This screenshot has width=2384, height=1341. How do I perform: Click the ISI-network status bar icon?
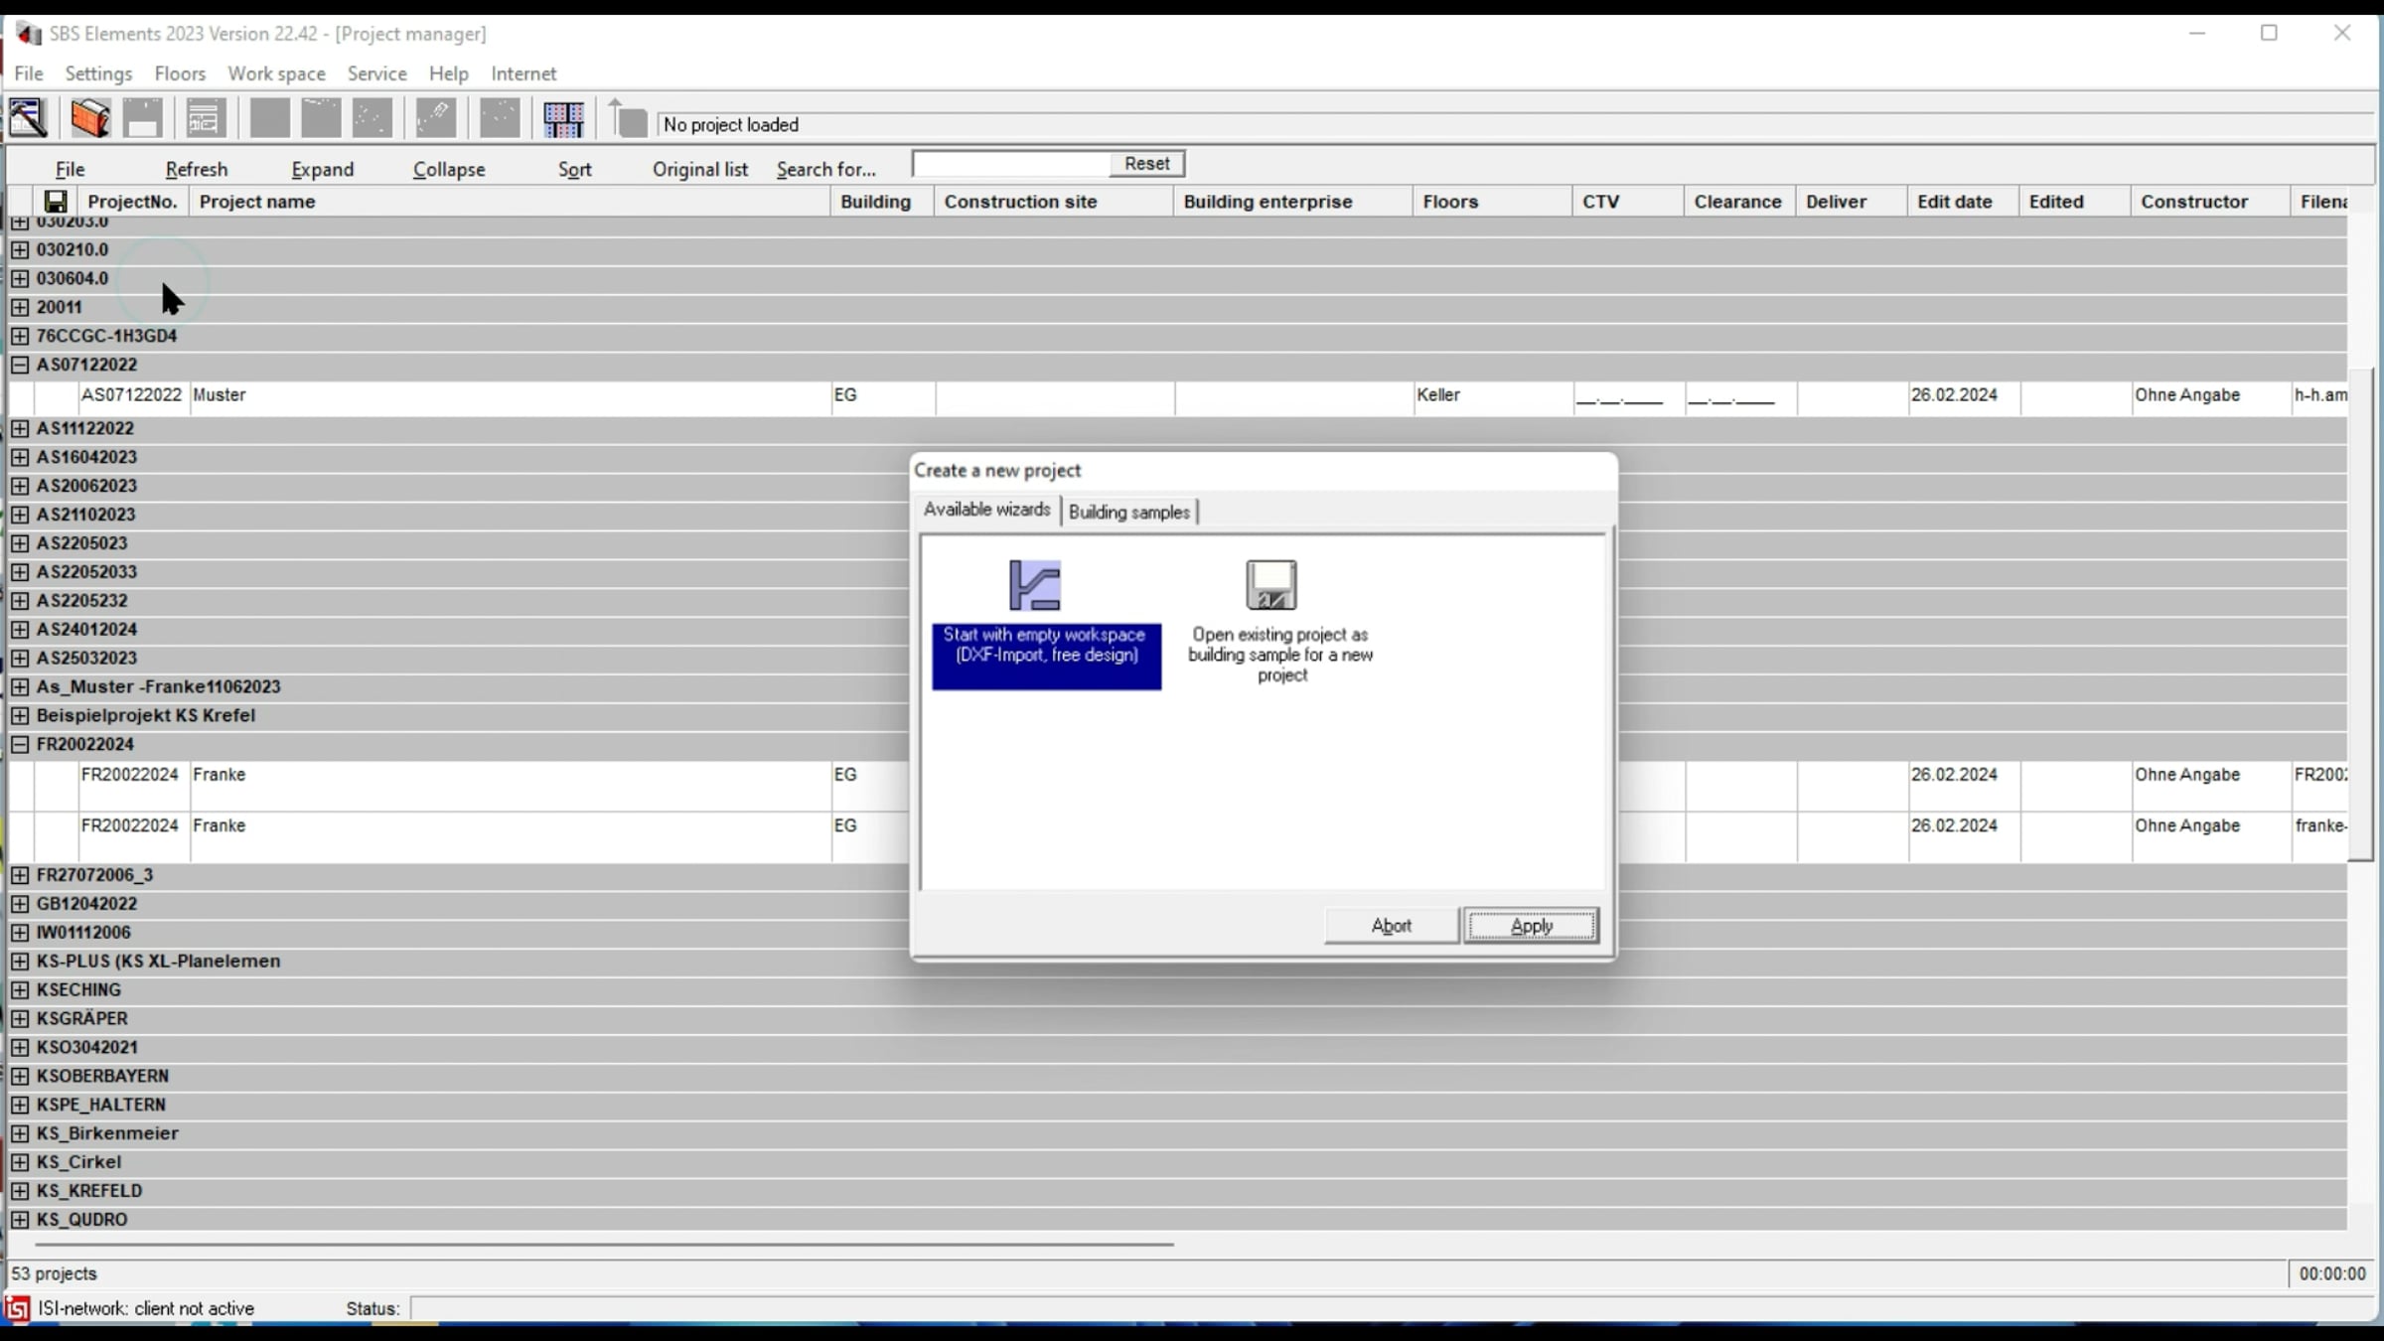point(18,1308)
